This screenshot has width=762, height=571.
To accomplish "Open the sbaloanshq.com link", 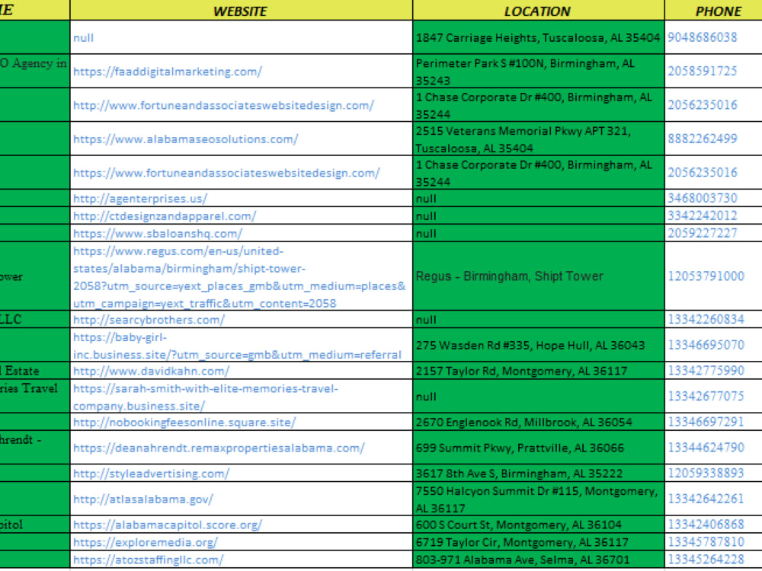I will (158, 234).
